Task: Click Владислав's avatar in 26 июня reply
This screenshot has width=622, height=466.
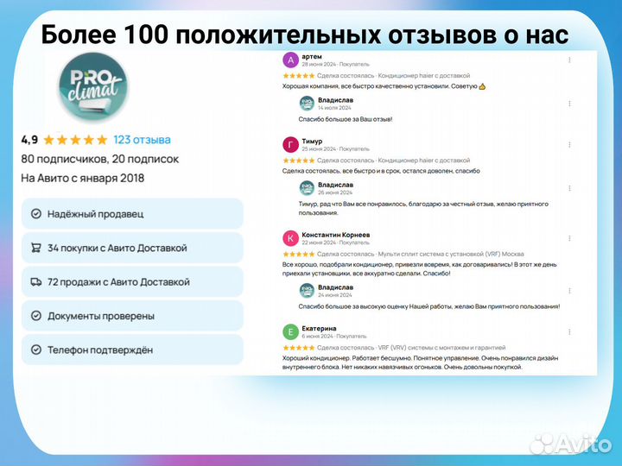Action: tap(307, 188)
